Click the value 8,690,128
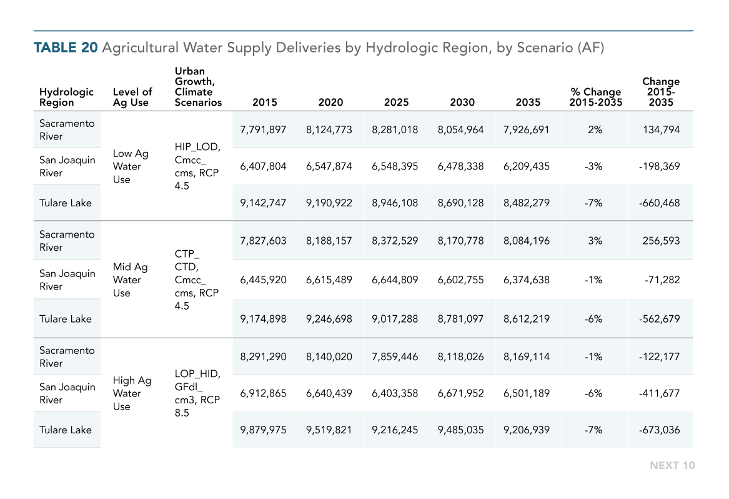 (461, 203)
